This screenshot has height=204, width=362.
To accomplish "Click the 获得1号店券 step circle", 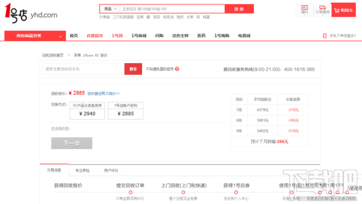I will point(236,192).
